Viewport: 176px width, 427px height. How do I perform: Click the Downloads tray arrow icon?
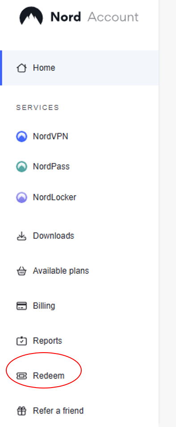tap(21, 236)
